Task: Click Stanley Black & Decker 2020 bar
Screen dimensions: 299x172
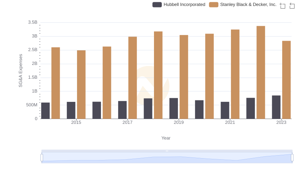Action: pyautogui.click(x=210, y=76)
